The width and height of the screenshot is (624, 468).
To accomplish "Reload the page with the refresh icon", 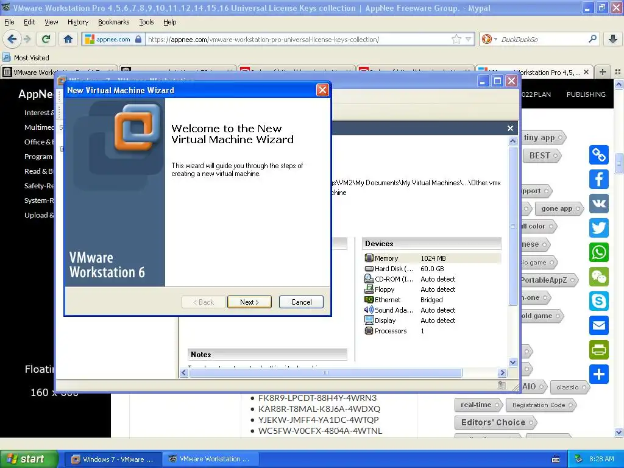I will click(46, 39).
